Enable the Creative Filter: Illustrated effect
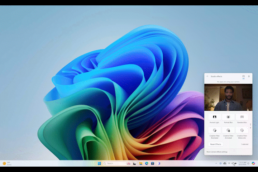Image resolution: width=258 pixels, height=172 pixels. pos(215,130)
